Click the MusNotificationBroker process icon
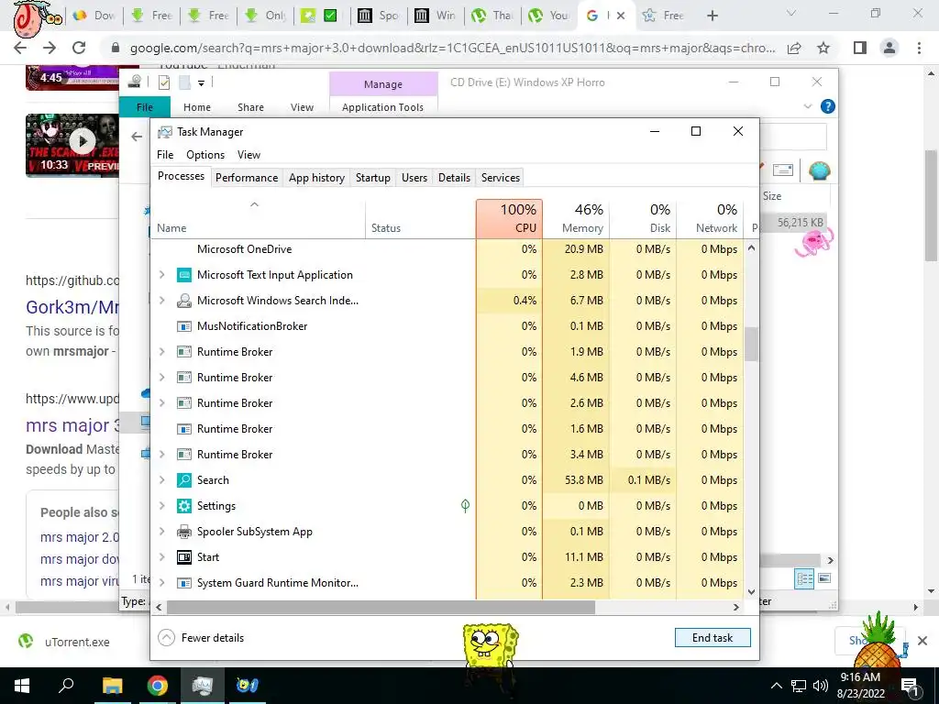This screenshot has width=939, height=704. 183,326
